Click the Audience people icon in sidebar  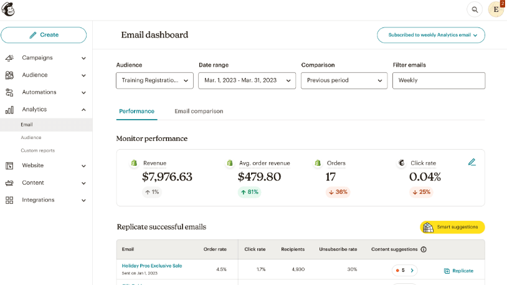(9, 75)
